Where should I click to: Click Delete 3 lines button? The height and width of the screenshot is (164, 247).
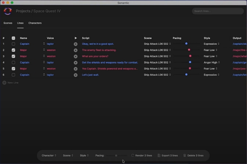193,155
